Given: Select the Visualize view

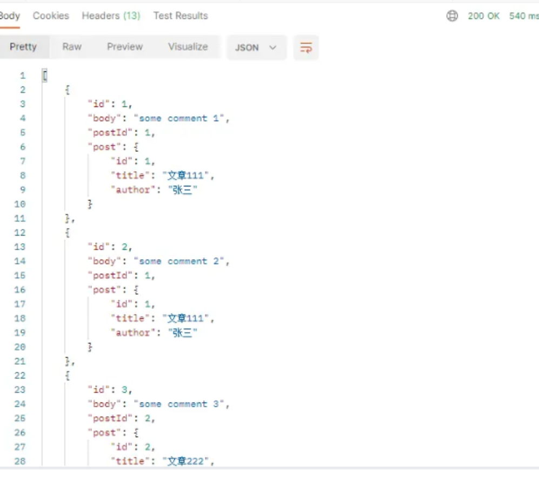Looking at the screenshot, I should click(x=188, y=46).
